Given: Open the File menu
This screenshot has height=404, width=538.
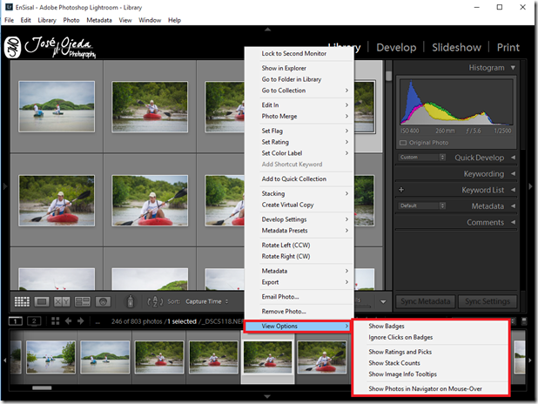Looking at the screenshot, I should click(x=10, y=20).
